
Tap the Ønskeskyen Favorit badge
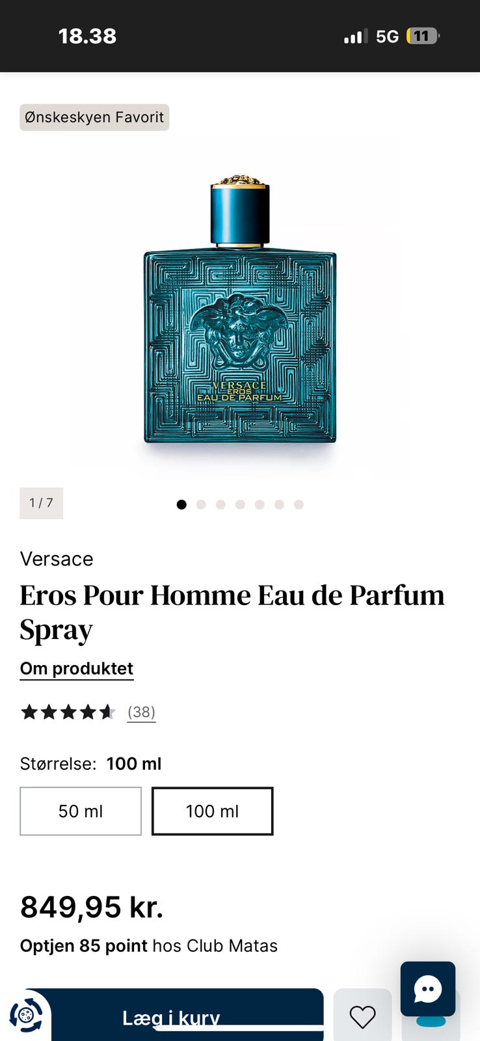pyautogui.click(x=94, y=117)
